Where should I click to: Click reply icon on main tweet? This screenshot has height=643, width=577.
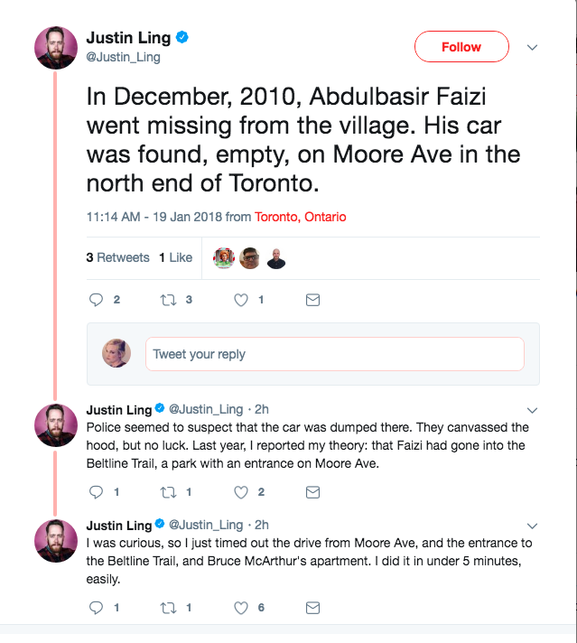pos(98,300)
